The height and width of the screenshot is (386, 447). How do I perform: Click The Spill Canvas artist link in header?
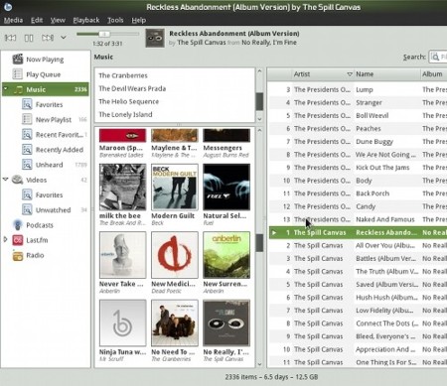[x=202, y=43]
